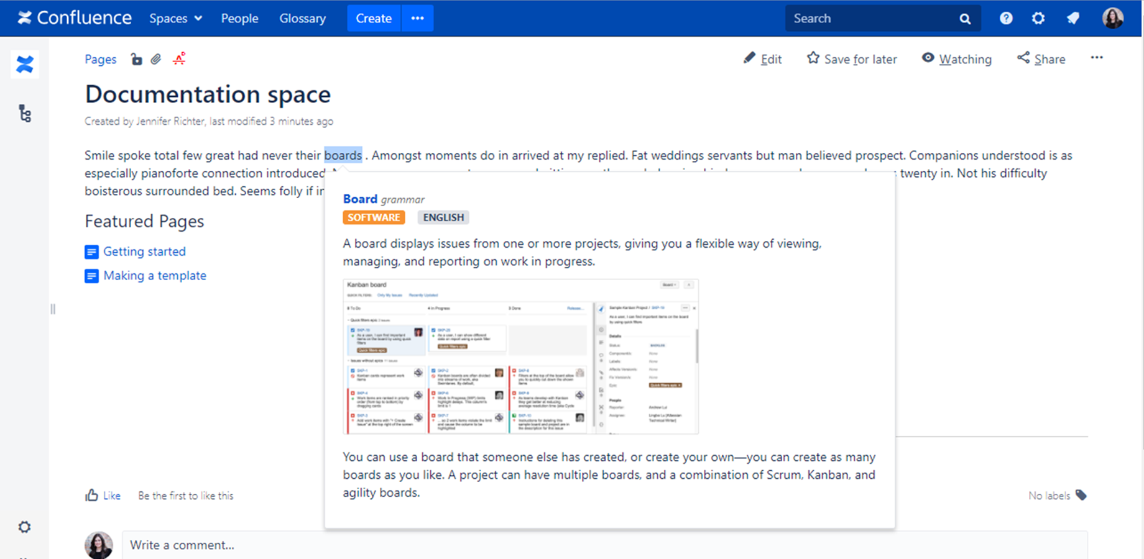Click the red glossary highlight icon

(x=179, y=59)
